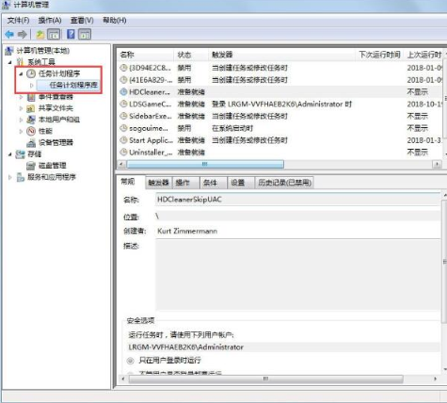Viewport: 447px width, 403px height.
Task: Collapse the 任务计划程序 tree node
Action: pos(21,74)
